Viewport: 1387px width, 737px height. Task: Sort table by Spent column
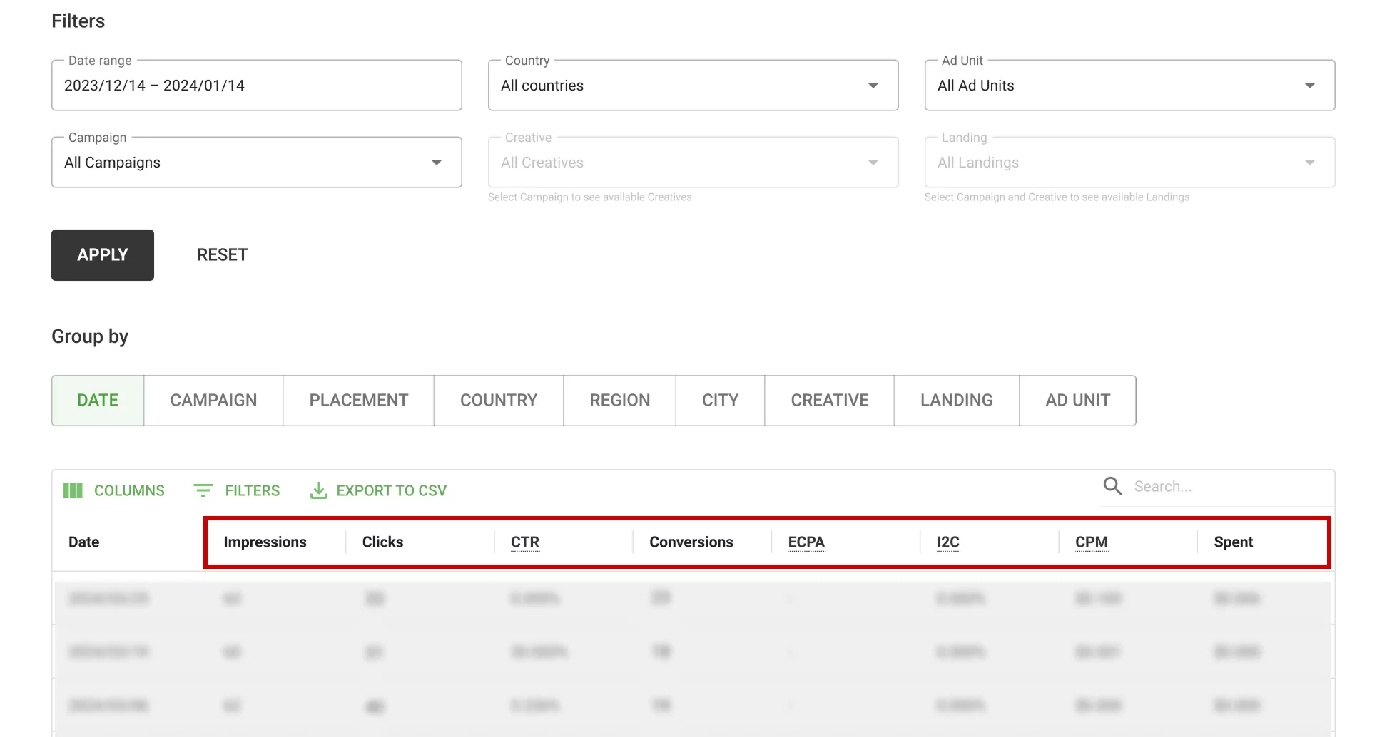[x=1233, y=542]
